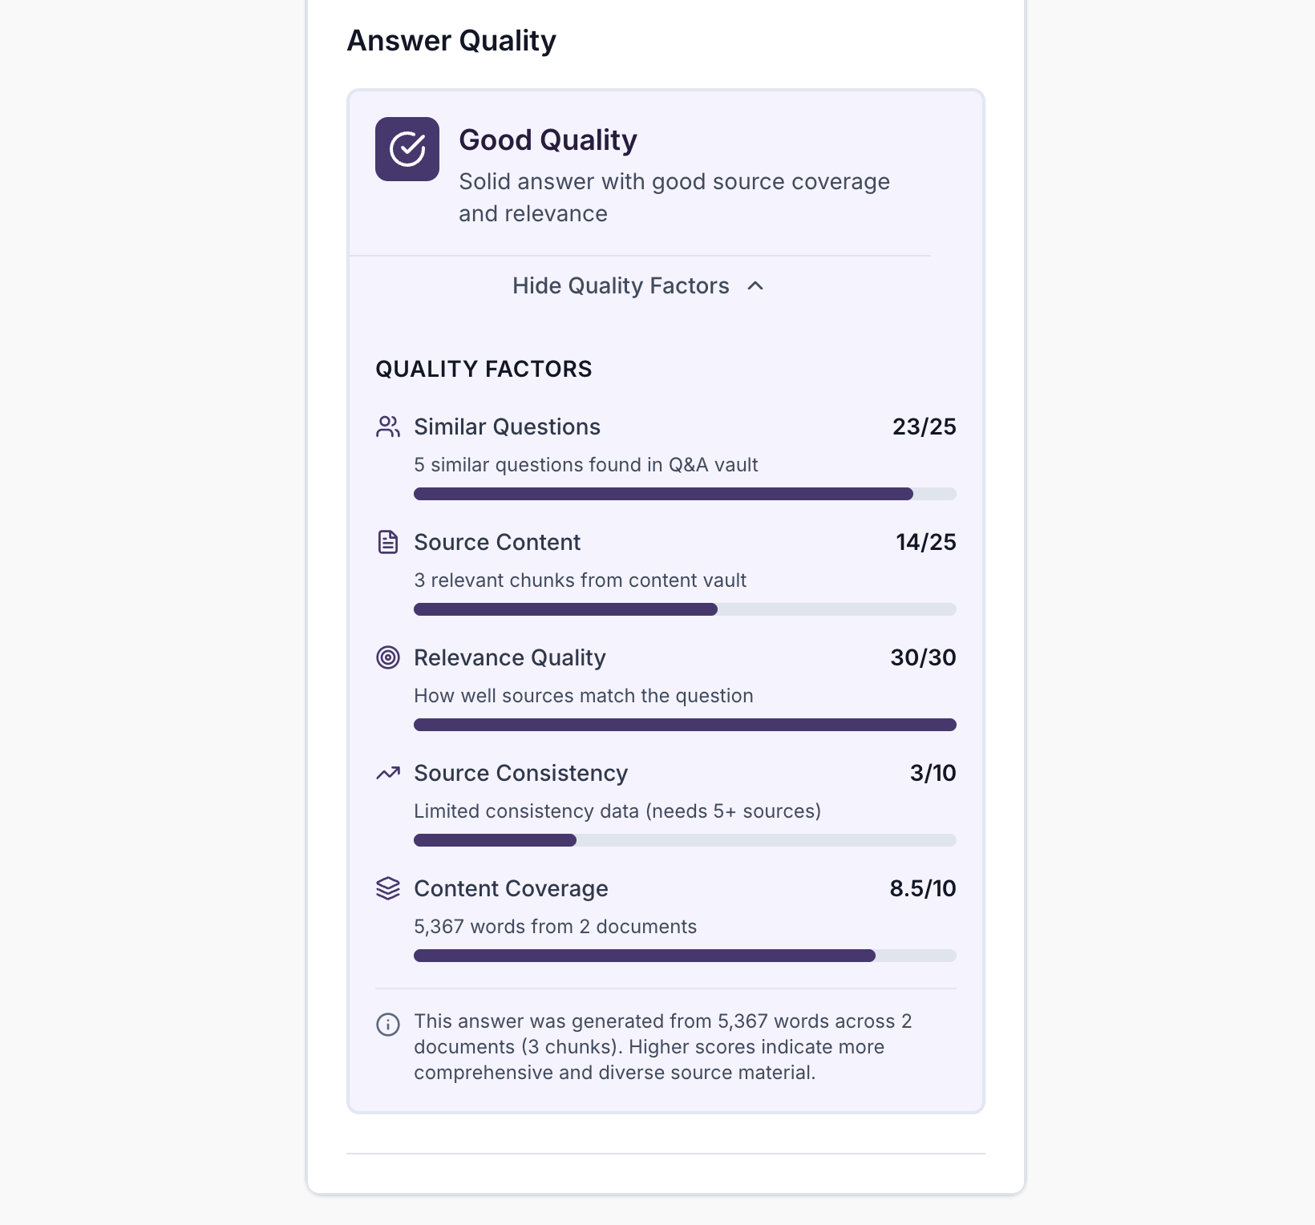The height and width of the screenshot is (1225, 1315).
Task: Open the QUALITY FACTORS section header
Action: [483, 369]
